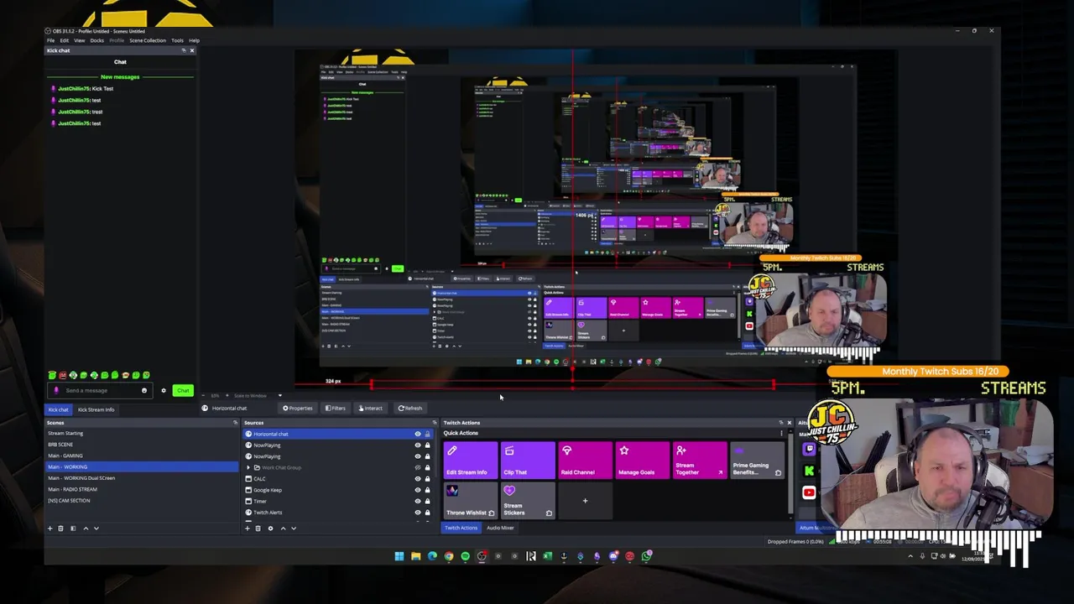
Task: Open the Tools menu
Action: 177,40
